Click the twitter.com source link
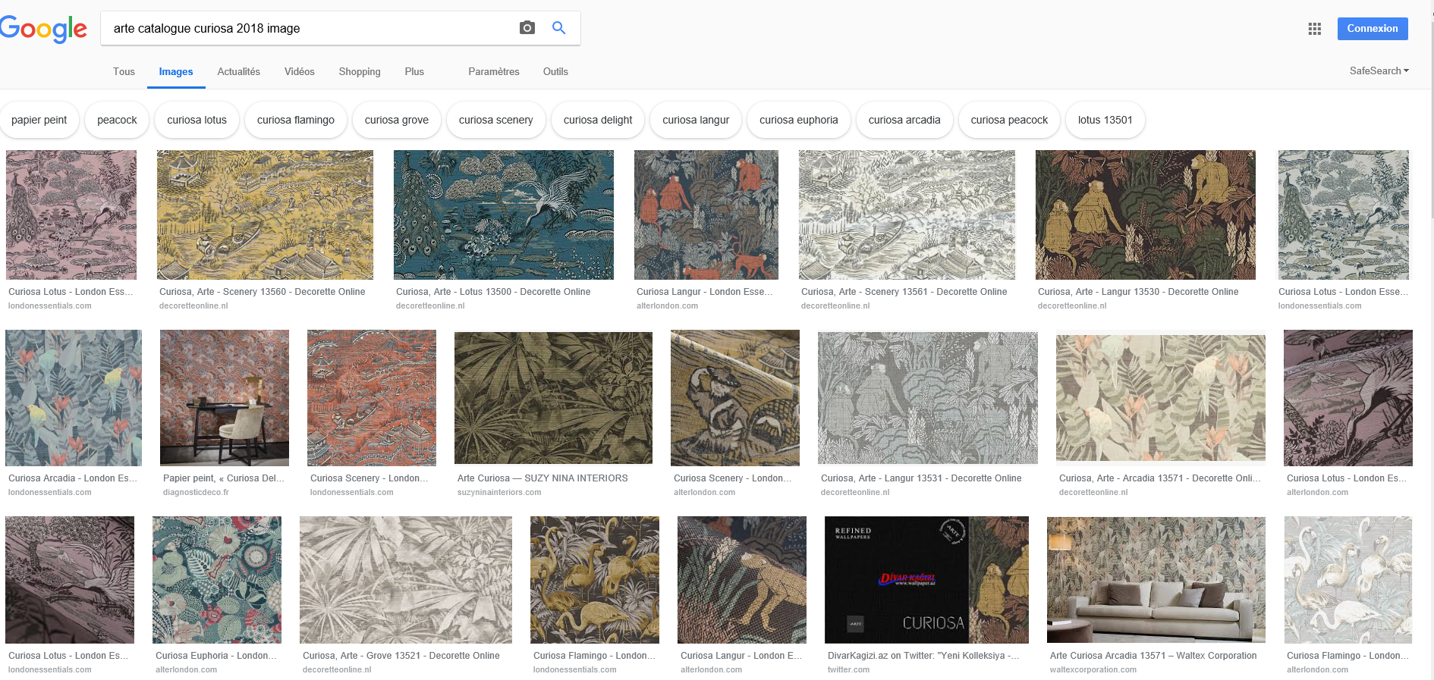The height and width of the screenshot is (680, 1434). coord(848,670)
